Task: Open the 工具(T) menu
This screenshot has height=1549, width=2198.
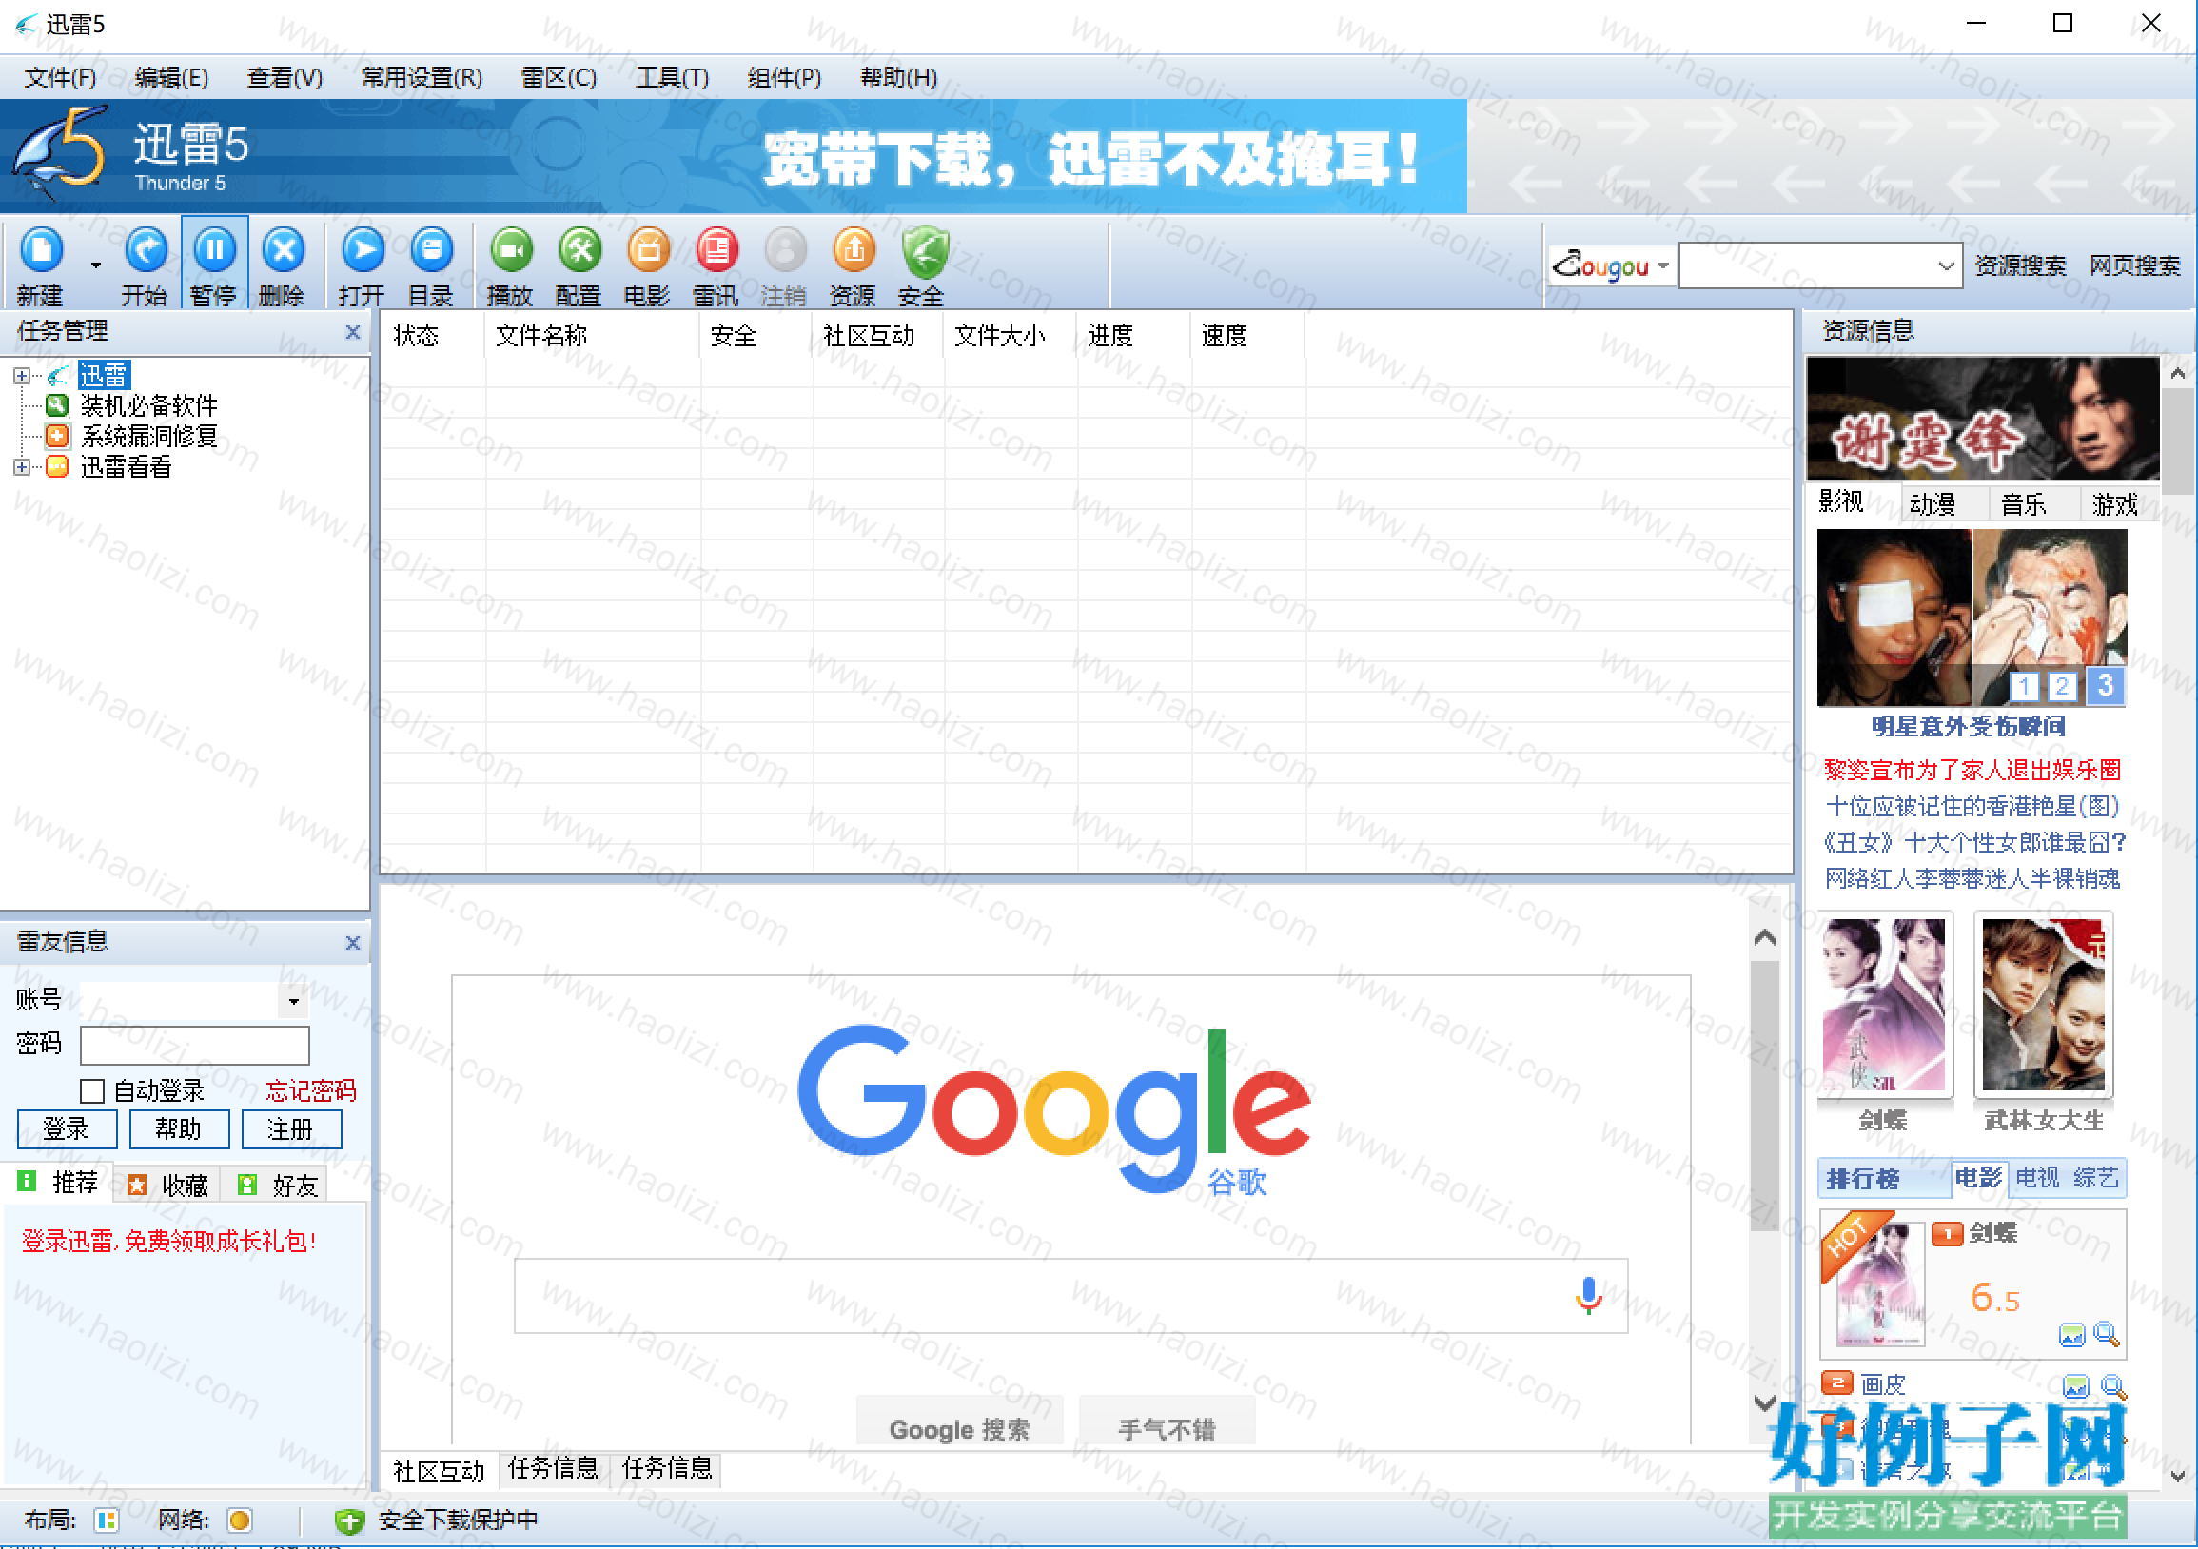Action: click(x=672, y=78)
